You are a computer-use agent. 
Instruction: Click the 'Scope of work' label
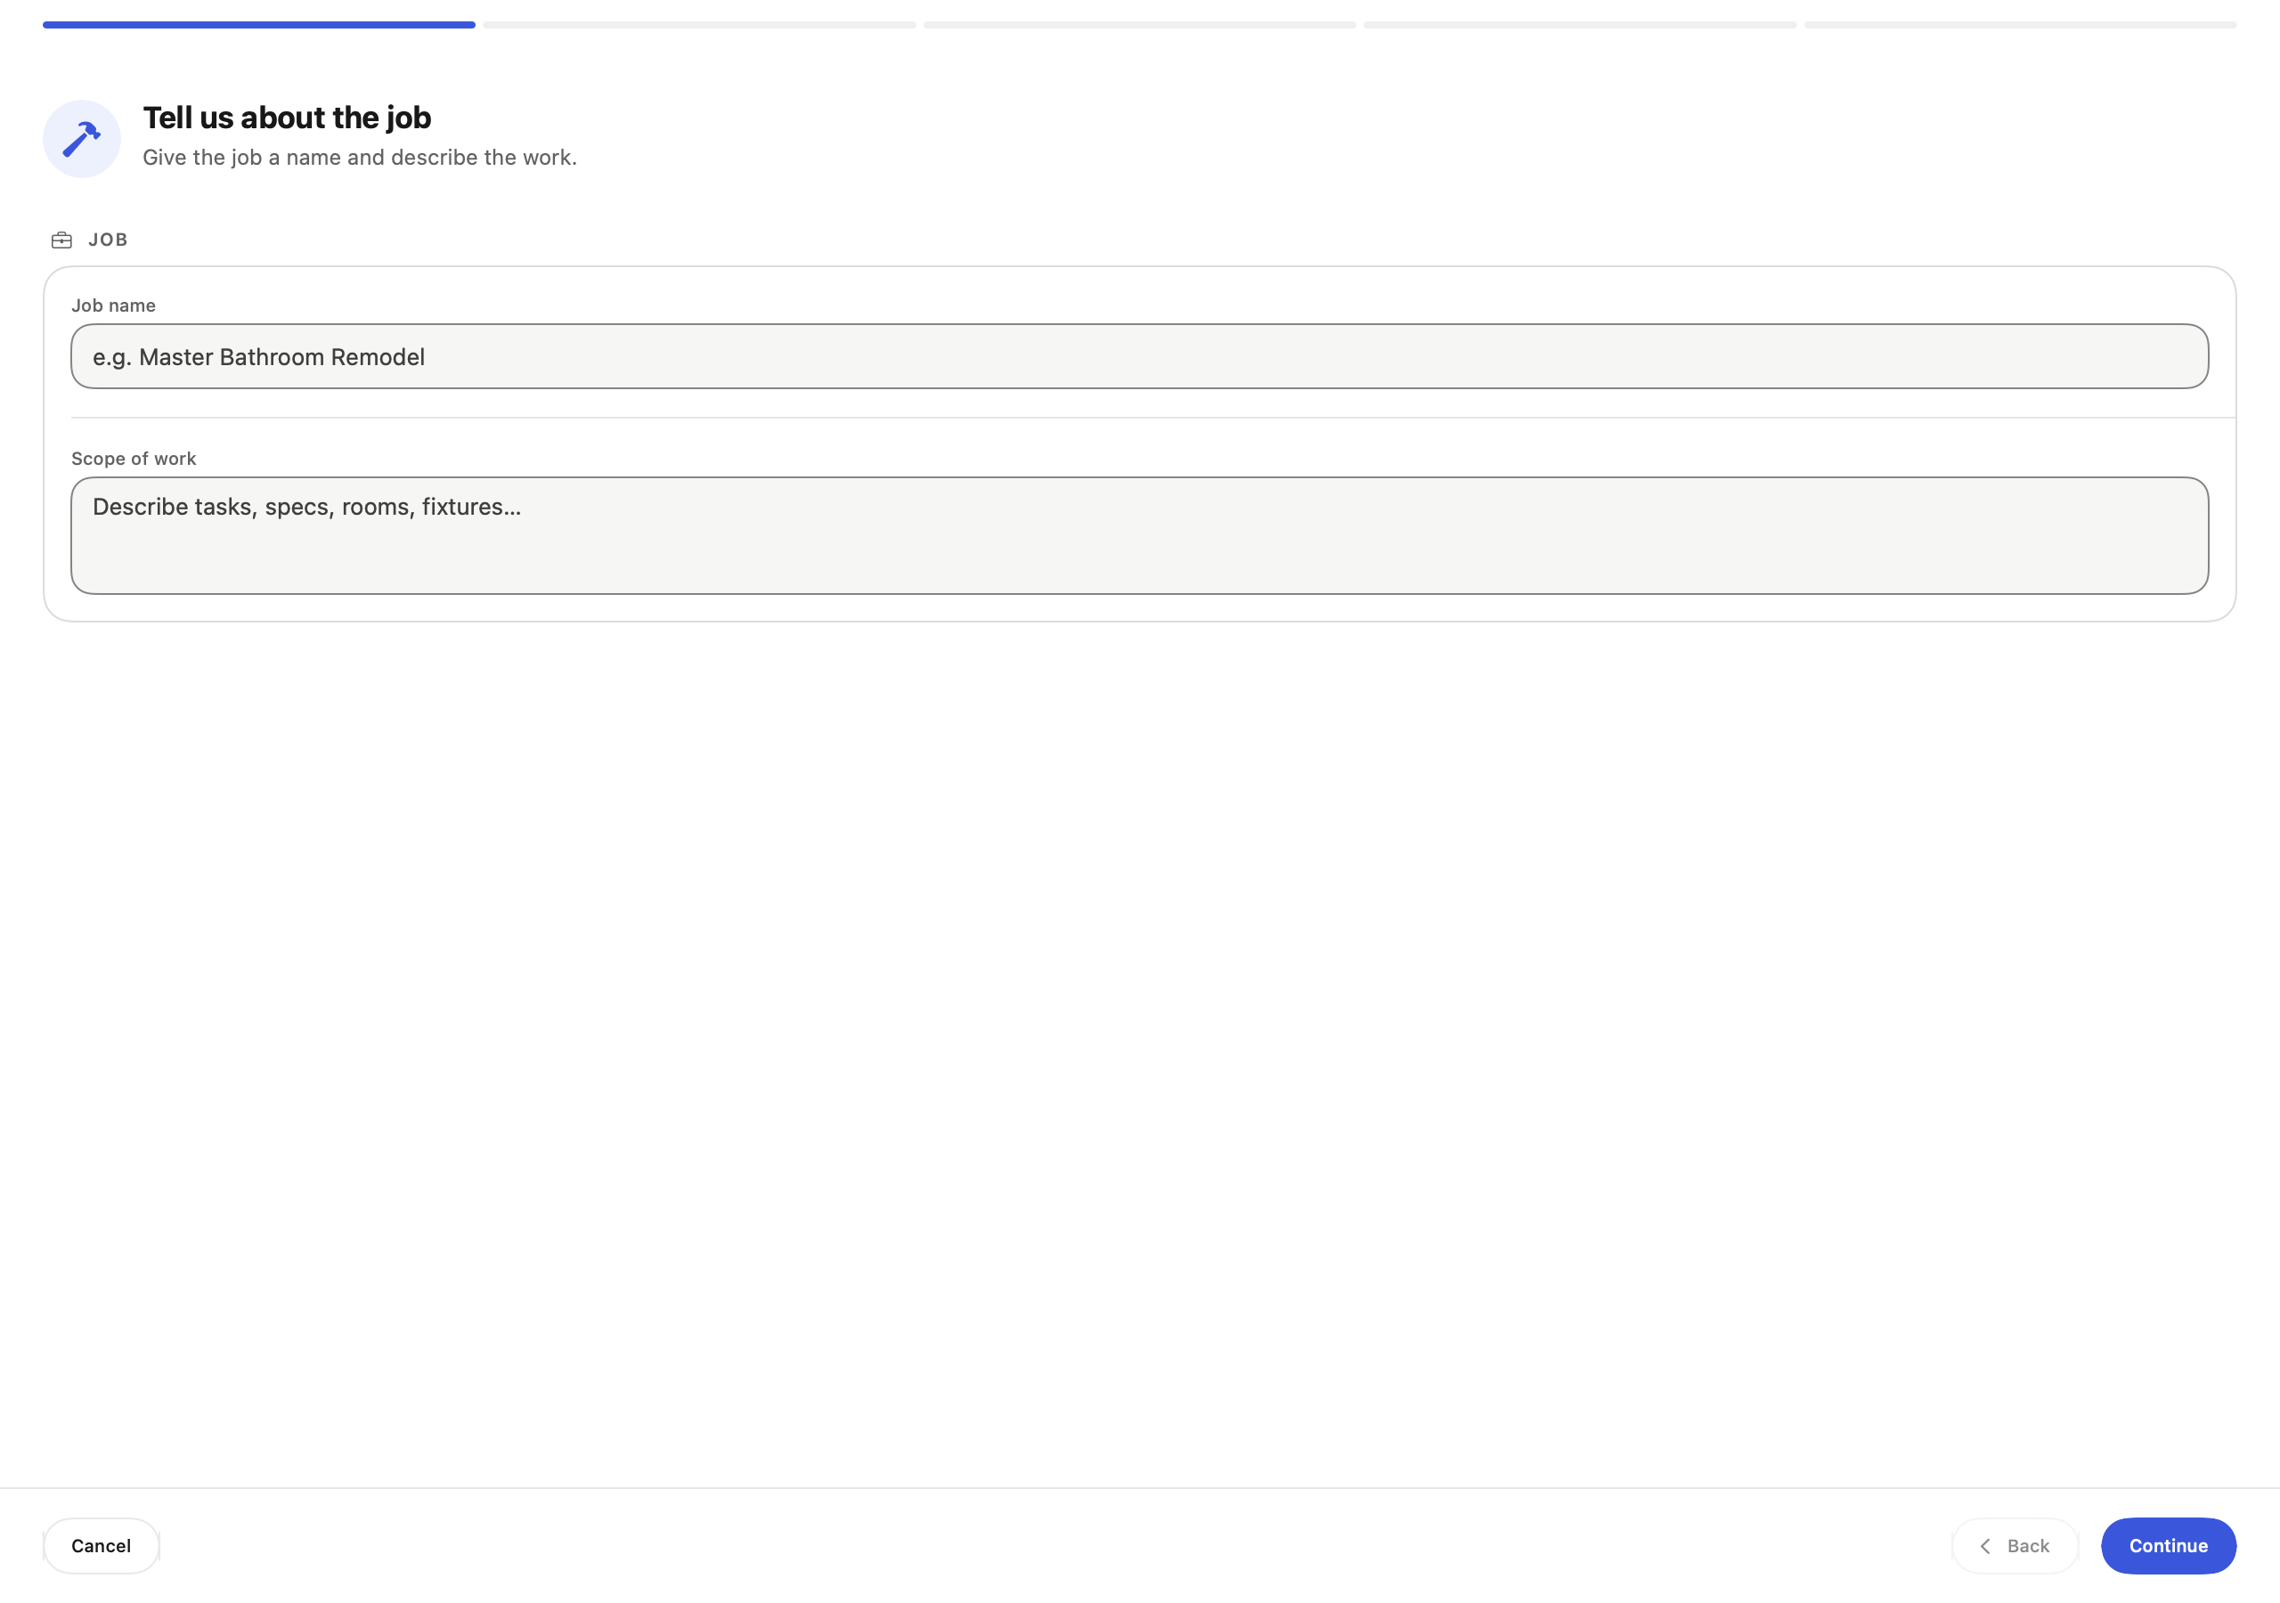point(134,458)
